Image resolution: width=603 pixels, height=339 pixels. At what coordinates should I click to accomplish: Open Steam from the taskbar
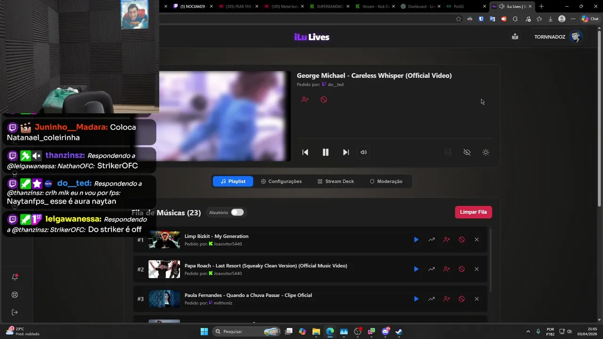pos(399,331)
